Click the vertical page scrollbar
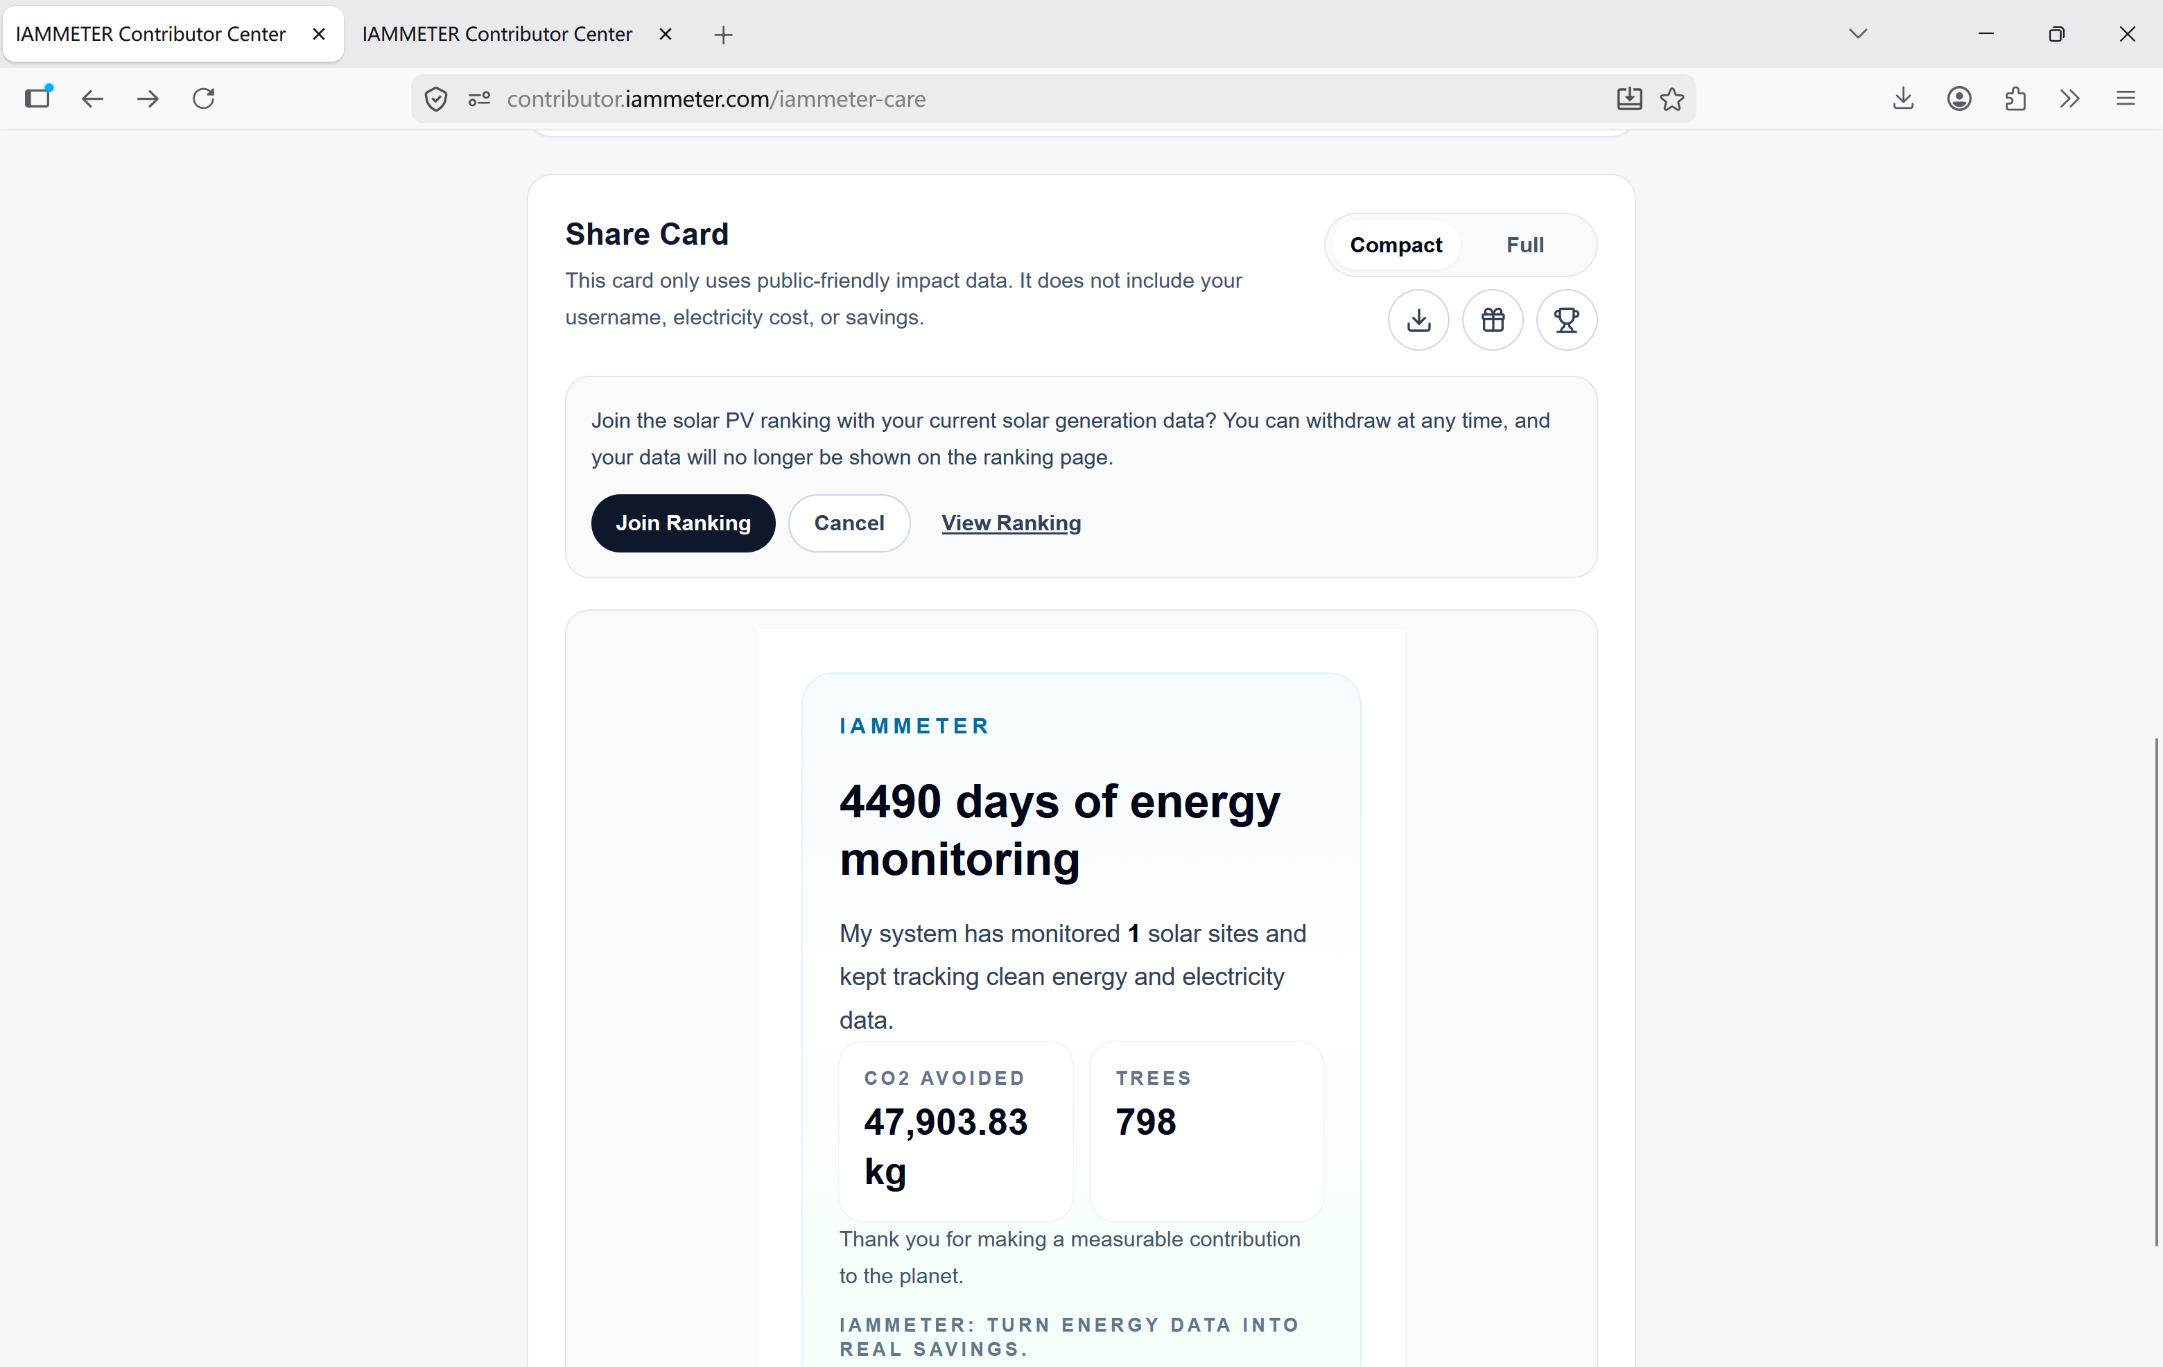Screen dimensions: 2163x1367 pos(2156,991)
